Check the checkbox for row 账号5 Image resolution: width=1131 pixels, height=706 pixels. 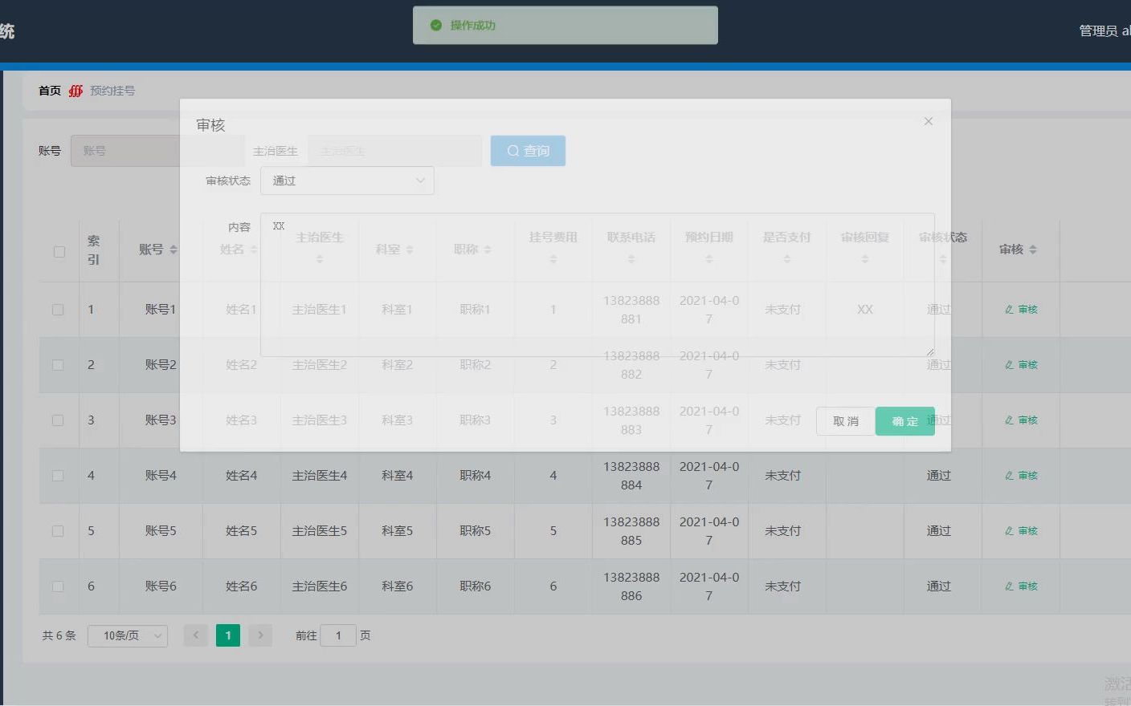pyautogui.click(x=58, y=531)
